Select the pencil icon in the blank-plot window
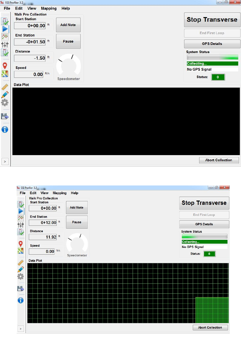 tap(5, 95)
